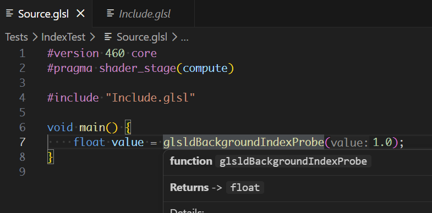Click the Include.glsl tab file icon

[110, 13]
